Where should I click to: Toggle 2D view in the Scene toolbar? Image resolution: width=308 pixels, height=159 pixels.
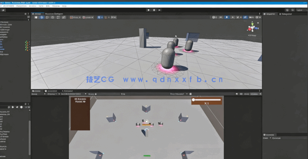221,17
